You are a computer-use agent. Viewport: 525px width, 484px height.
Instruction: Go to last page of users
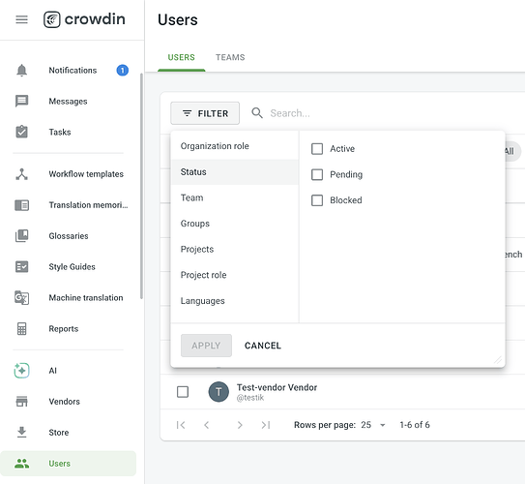tap(266, 425)
